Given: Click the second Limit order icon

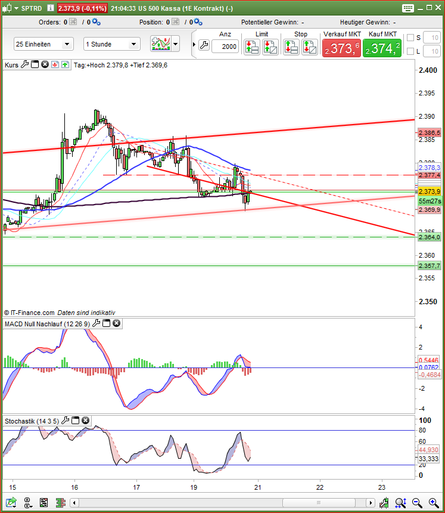Looking at the screenshot, I should (270, 47).
